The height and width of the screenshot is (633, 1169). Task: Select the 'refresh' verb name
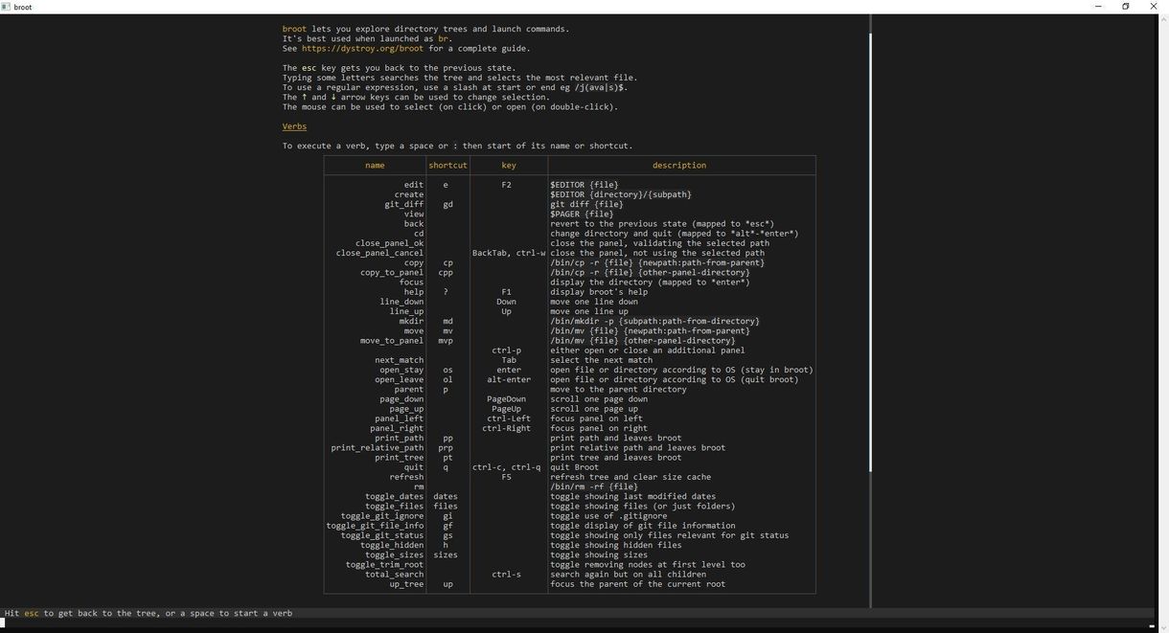pos(406,477)
